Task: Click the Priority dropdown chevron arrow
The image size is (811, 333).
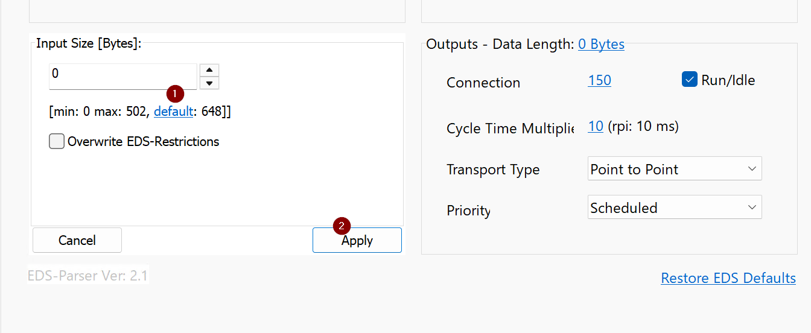Action: pos(752,208)
